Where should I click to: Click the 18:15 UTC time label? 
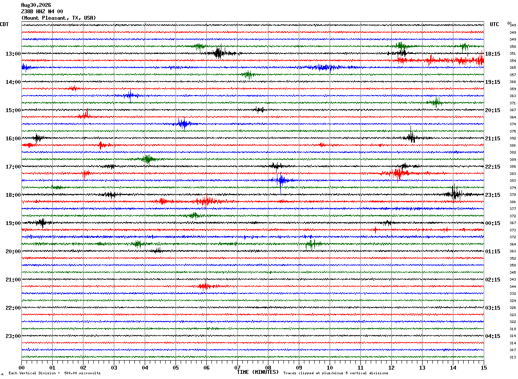(x=492, y=54)
